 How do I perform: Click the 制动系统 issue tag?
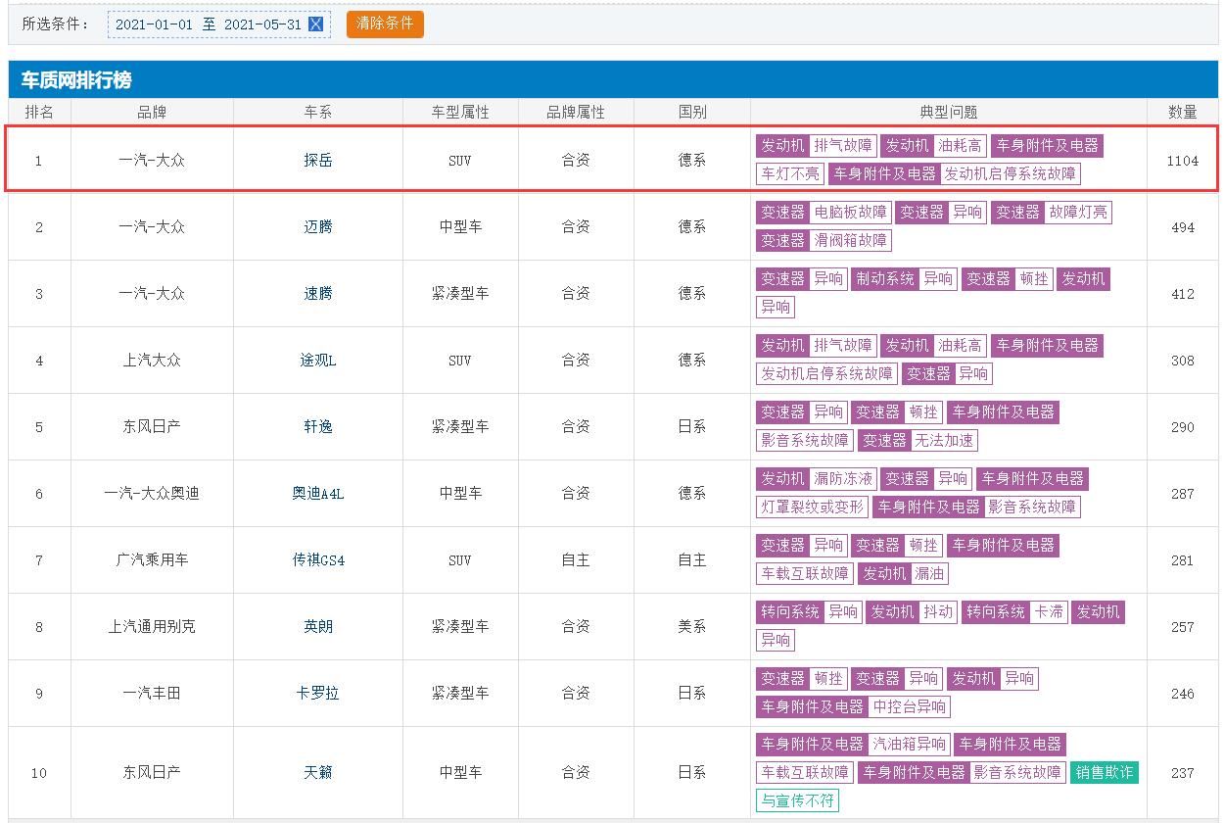click(x=884, y=279)
